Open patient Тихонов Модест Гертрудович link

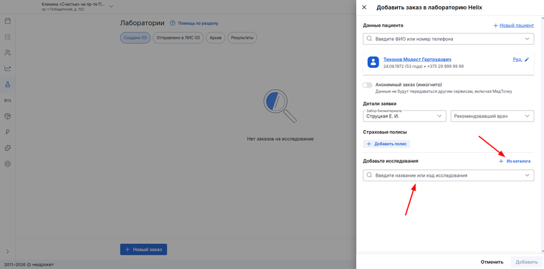[418, 60]
